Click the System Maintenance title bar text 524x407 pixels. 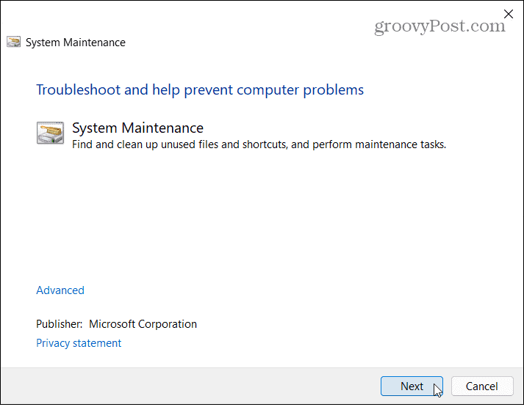76,43
